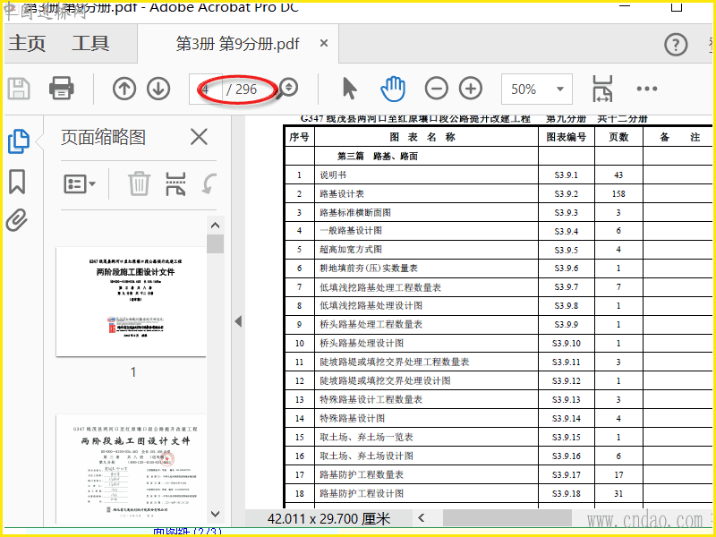Screen dimensions: 716x537
Task: Open the find text magnifier icon
Action: (288, 88)
